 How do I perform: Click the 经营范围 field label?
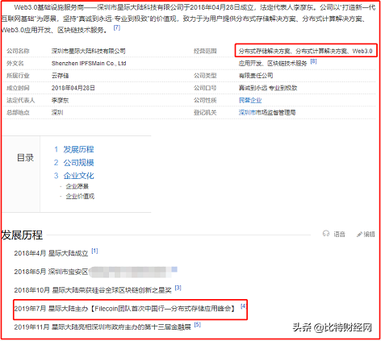(205, 51)
